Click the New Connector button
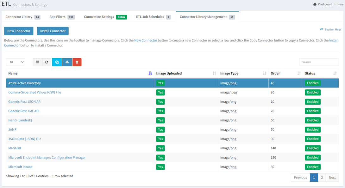This screenshot has height=188, width=345. [x=19, y=31]
